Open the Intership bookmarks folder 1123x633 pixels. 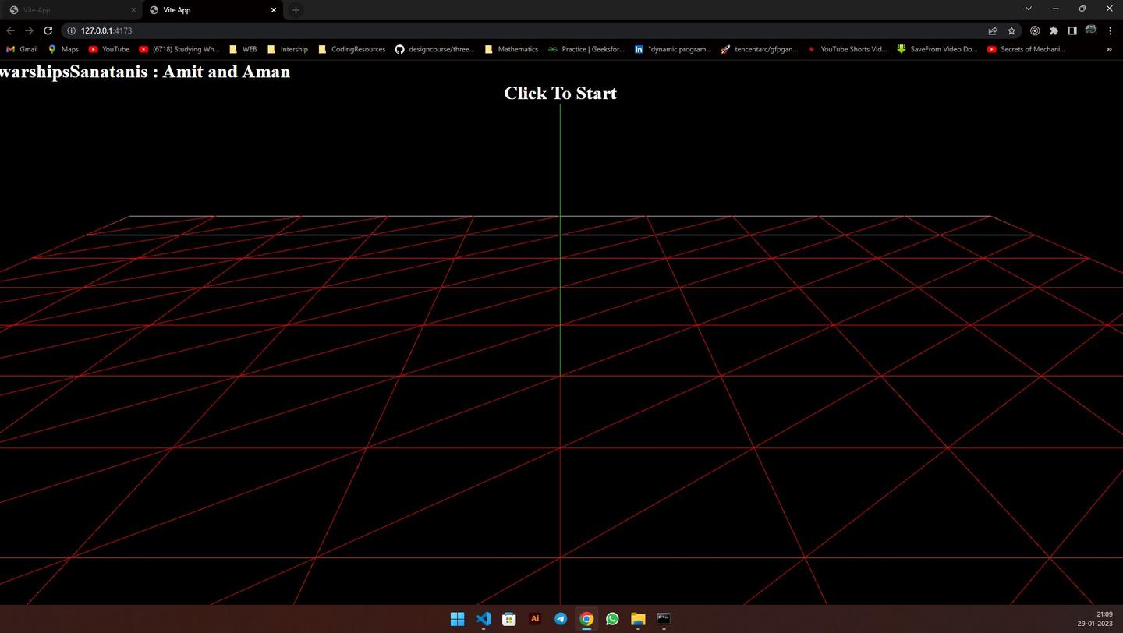click(287, 49)
